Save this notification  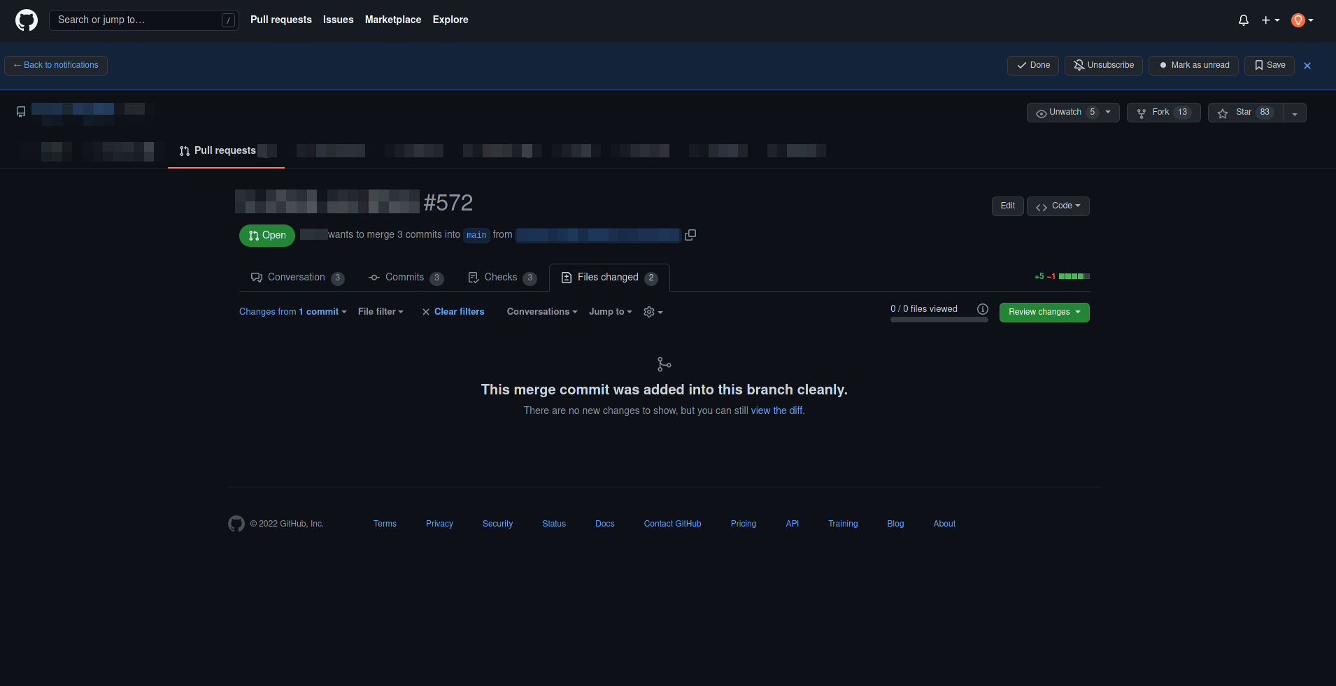click(x=1269, y=65)
